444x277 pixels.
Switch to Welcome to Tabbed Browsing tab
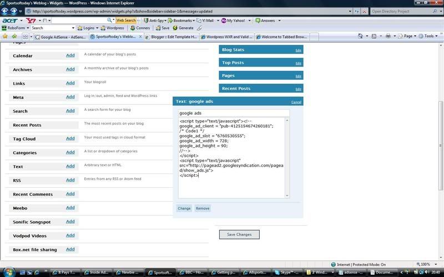tap(282, 37)
